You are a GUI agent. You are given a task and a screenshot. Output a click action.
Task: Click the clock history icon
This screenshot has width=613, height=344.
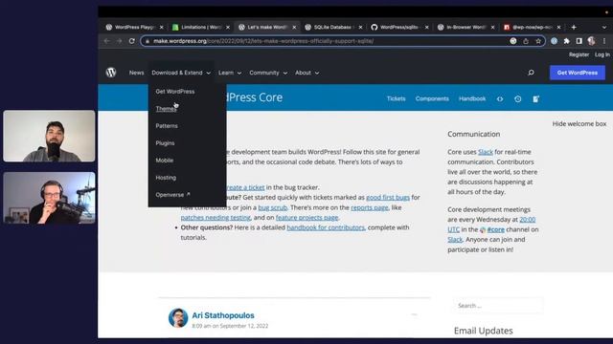pos(517,99)
